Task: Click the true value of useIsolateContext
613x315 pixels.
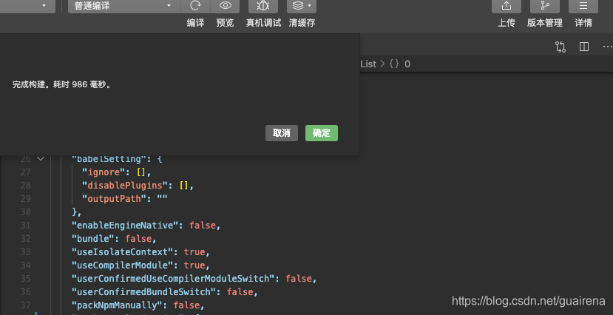Action: click(194, 252)
